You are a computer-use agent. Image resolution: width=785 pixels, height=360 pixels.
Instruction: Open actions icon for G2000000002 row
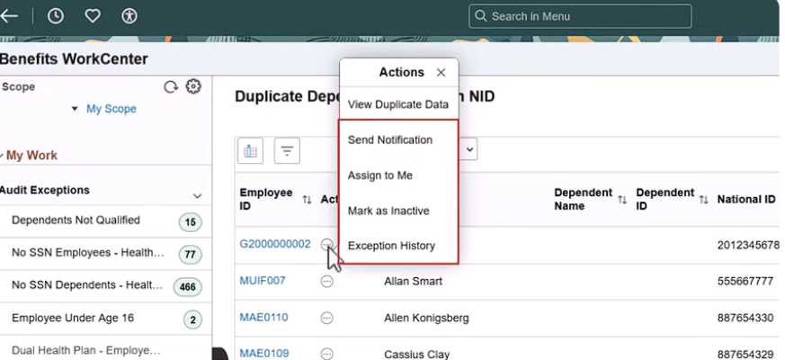point(326,244)
